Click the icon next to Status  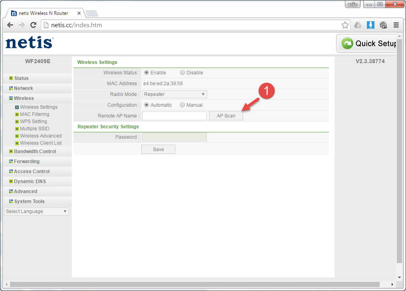pyautogui.click(x=11, y=78)
